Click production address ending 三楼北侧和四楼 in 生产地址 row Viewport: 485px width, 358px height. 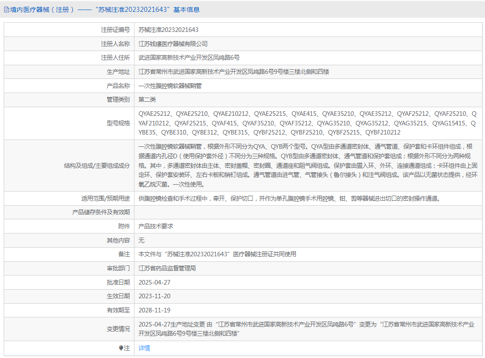tap(233, 72)
